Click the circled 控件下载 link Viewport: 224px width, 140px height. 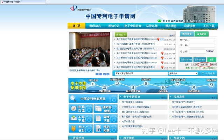(x=204, y=64)
